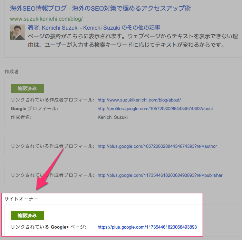Open Kenichi Suzuki のその他の記事 link
Screen dimensions: 242x240
(x=122, y=28)
